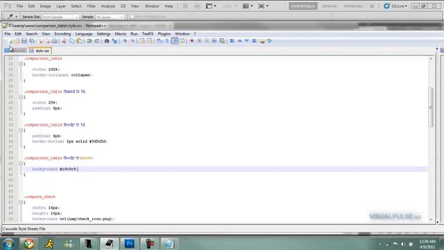This screenshot has width=444, height=250.
Task: Cut selection using the scissors icon
Action: (x=65, y=41)
